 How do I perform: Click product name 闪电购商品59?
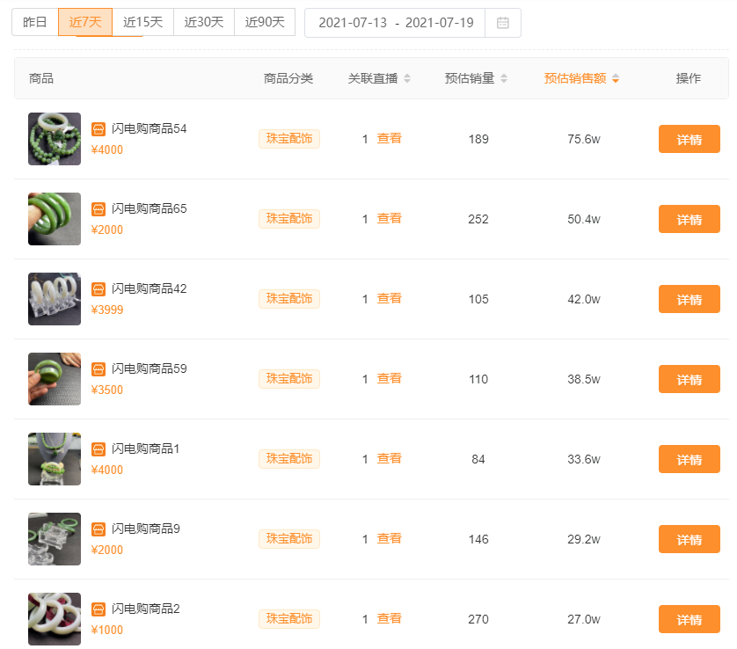point(149,369)
